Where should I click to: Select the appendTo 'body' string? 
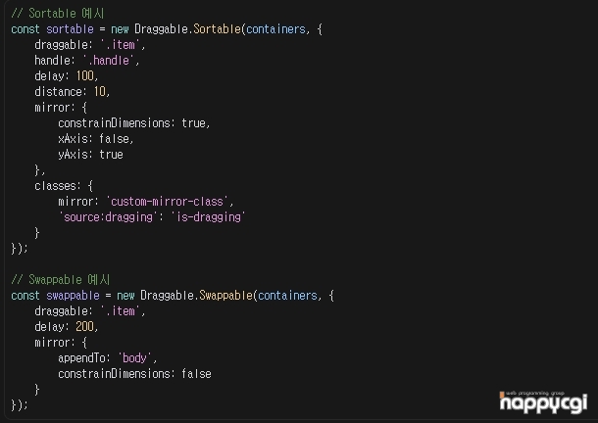[136, 358]
